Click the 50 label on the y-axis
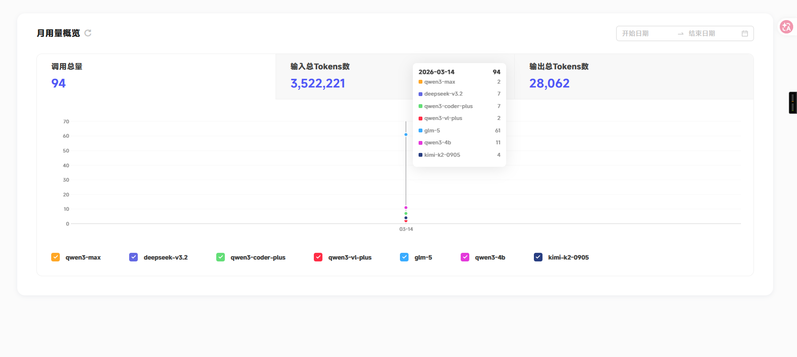 pyautogui.click(x=66, y=151)
